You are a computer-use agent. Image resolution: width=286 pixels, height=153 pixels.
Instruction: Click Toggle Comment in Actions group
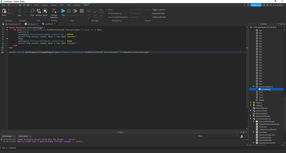(x=159, y=10)
